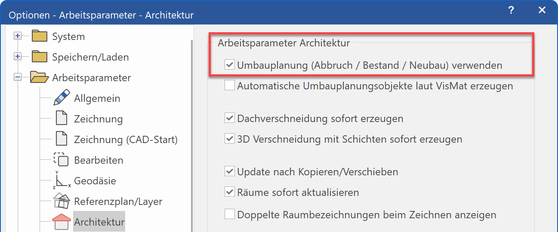Click the Geodäsie axis icon
This screenshot has width=558, height=232.
pyautogui.click(x=62, y=180)
